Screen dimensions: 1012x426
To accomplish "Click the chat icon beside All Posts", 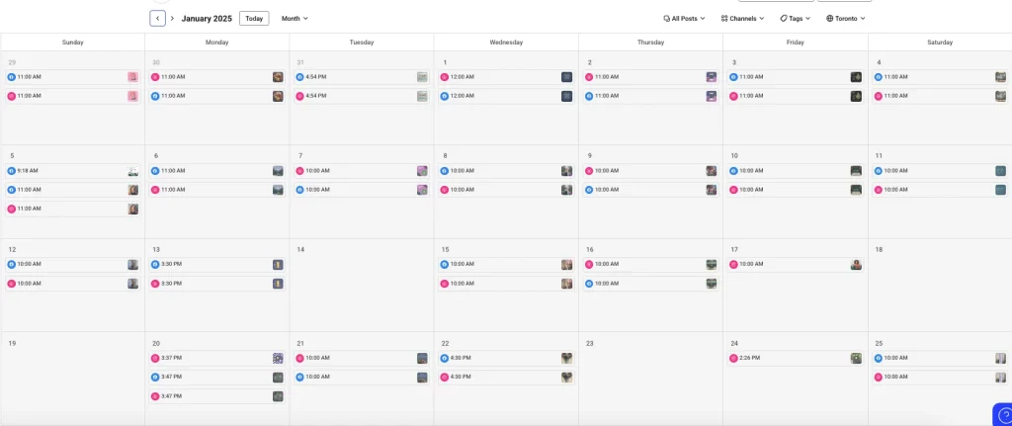I will pos(667,18).
